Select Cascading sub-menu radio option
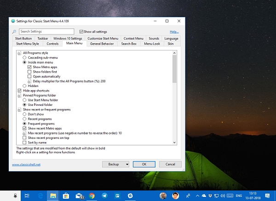 coord(24,57)
